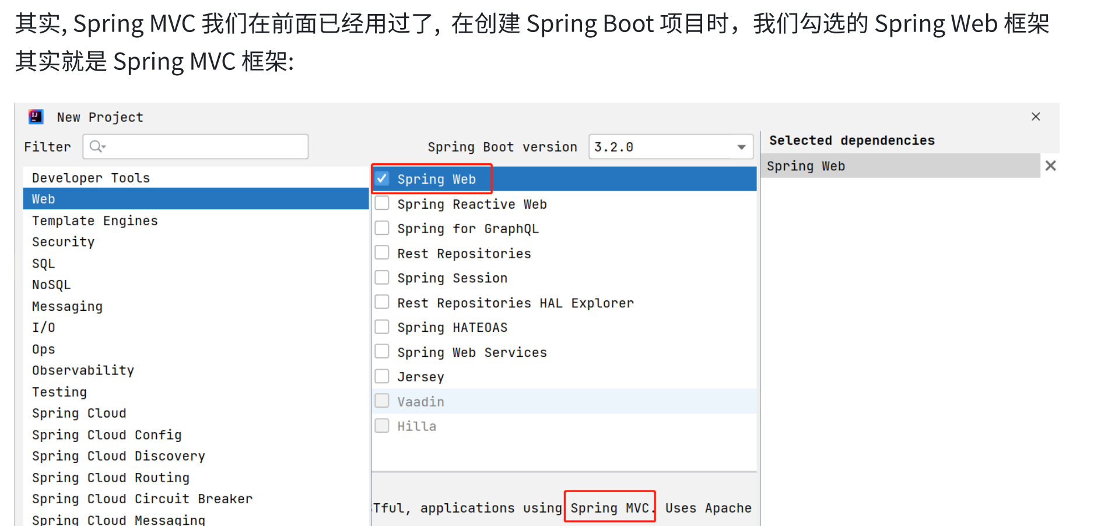The width and height of the screenshot is (1108, 526).
Task: Click the Rest Repositories HAL Explorer label
Action: point(515,303)
